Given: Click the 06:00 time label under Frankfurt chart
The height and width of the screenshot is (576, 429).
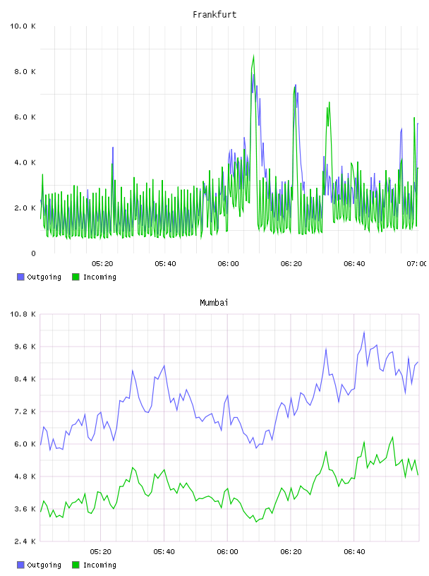Looking at the screenshot, I should pos(228,264).
